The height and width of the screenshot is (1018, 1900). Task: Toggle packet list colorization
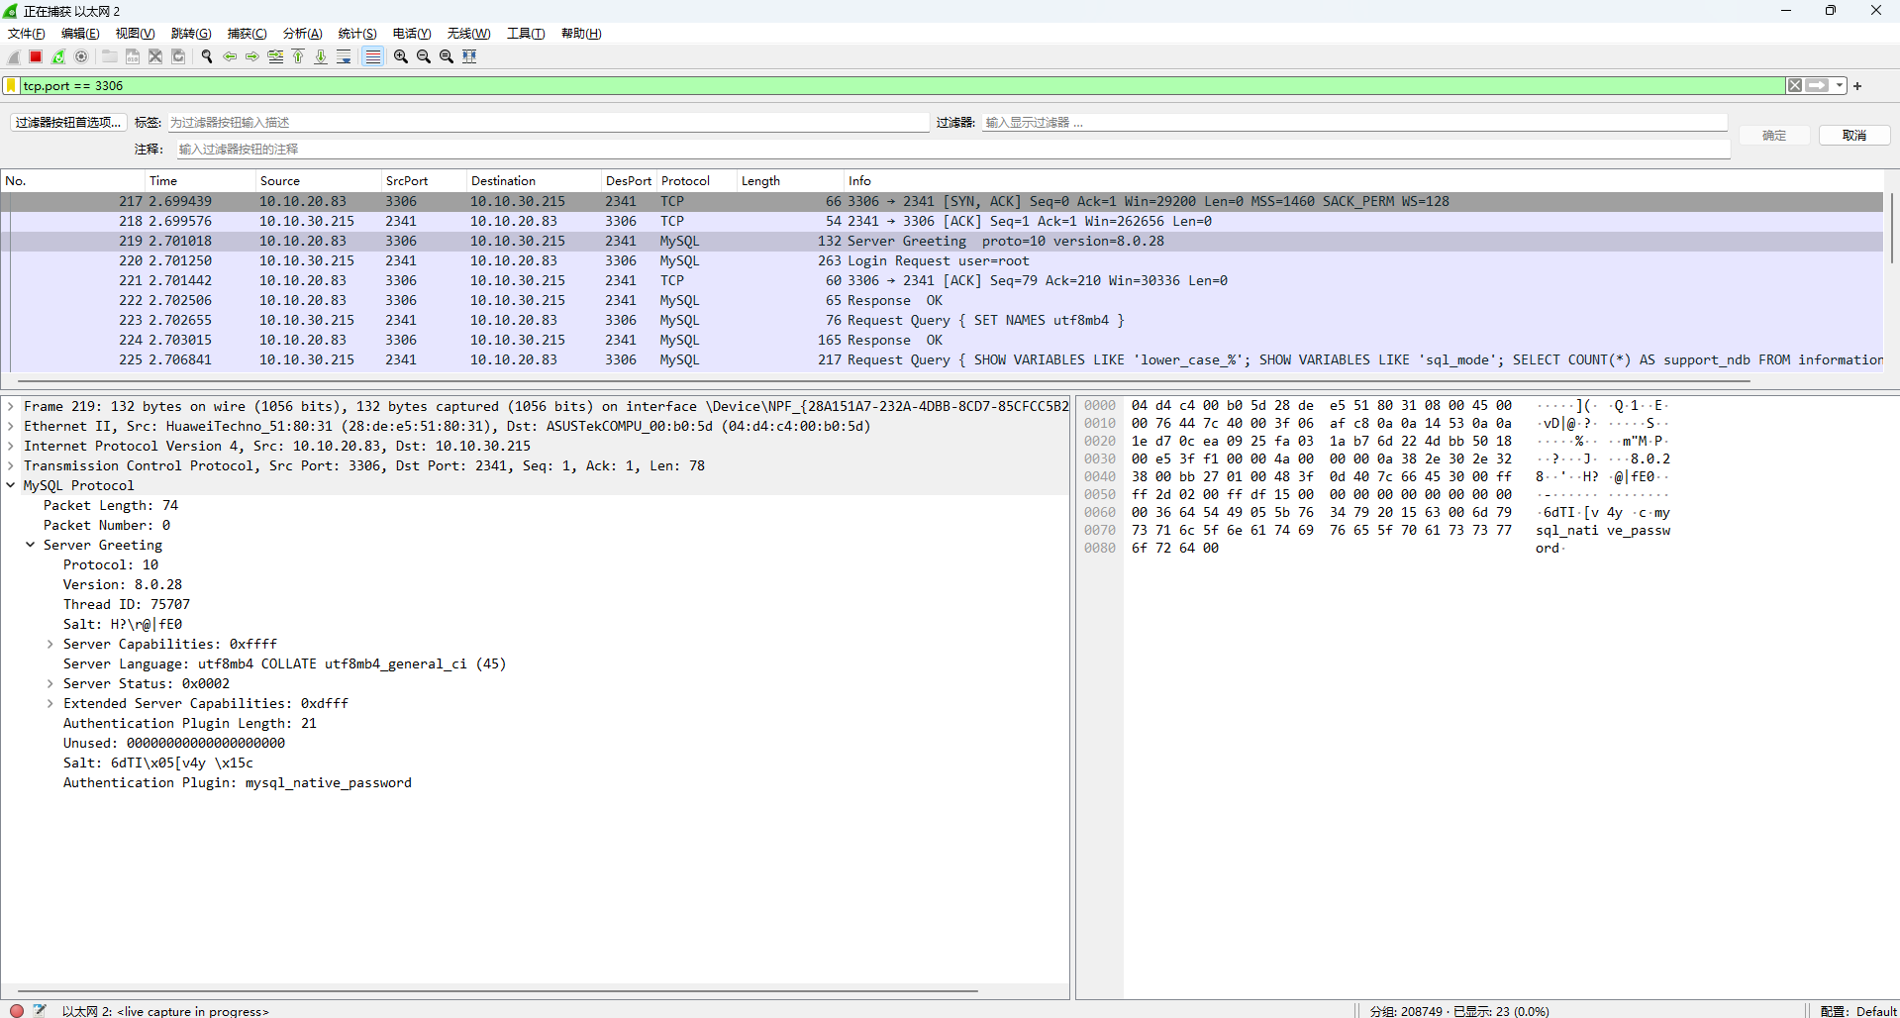click(372, 56)
